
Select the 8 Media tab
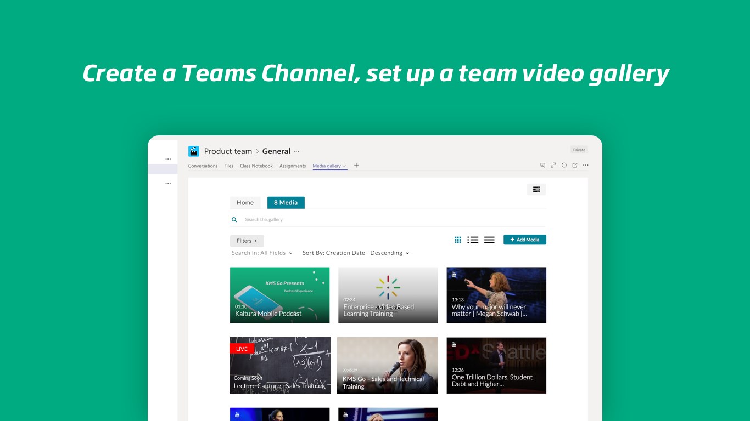[x=286, y=203]
